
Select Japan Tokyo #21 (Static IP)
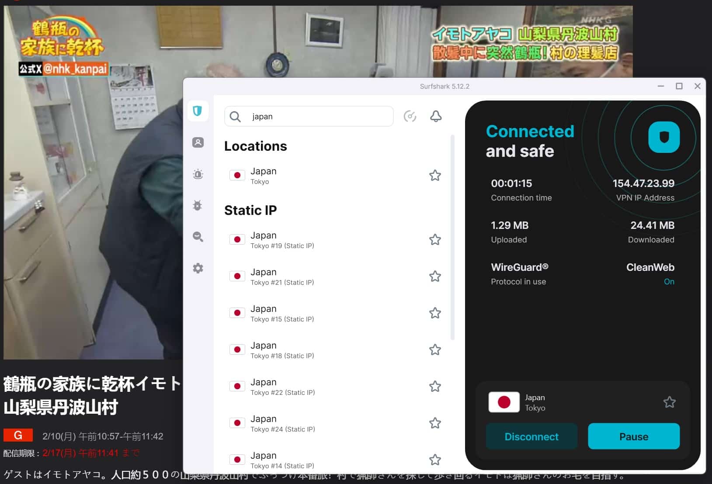point(335,277)
